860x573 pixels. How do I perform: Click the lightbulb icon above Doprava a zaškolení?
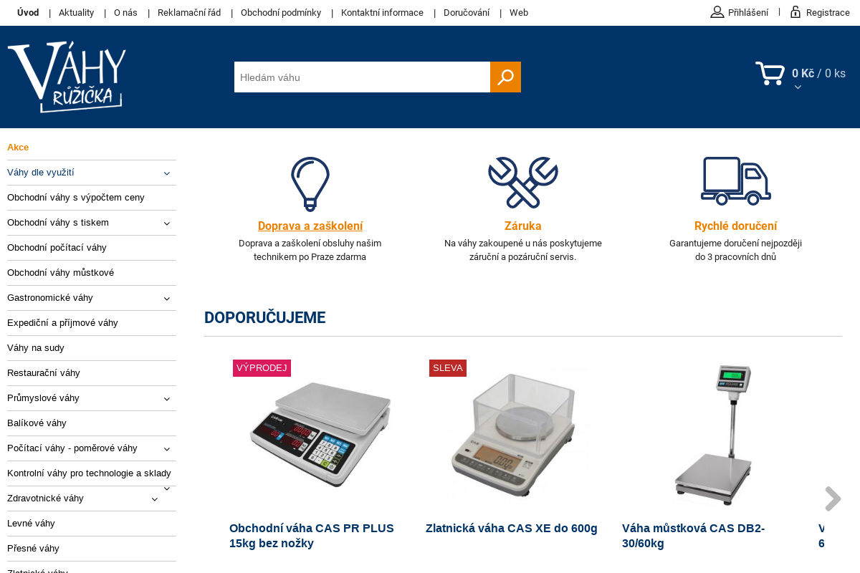click(x=310, y=184)
